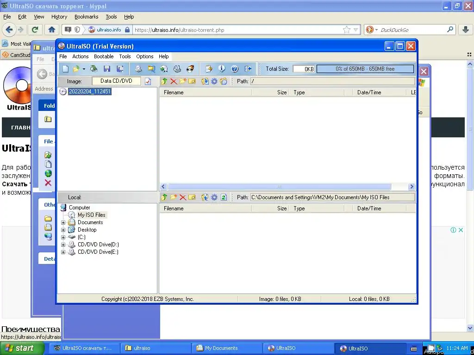Click the folder-with-disc icon right of image gear
Screen dimensions: 474x355
(x=224, y=81)
